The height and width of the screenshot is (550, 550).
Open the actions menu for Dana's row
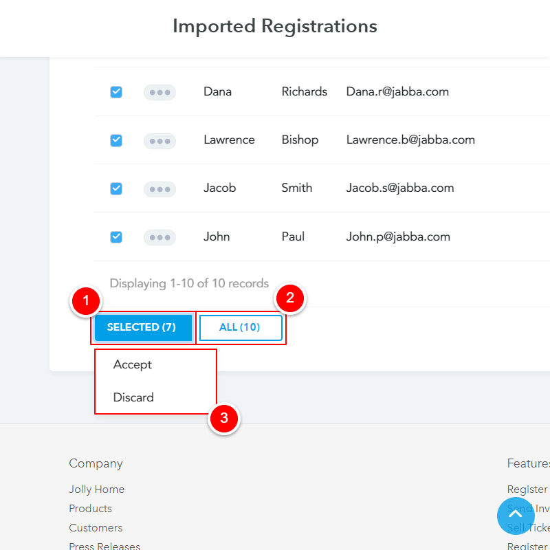point(159,91)
